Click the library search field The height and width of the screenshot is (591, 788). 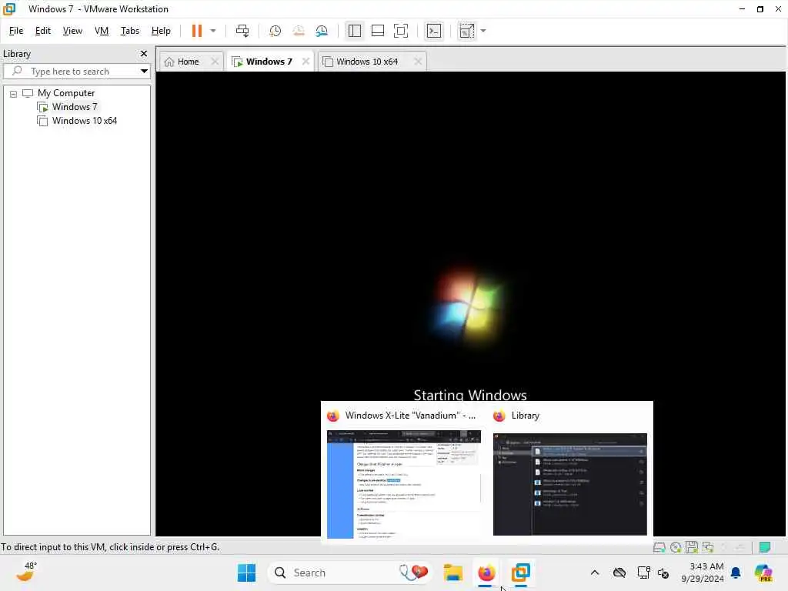(77, 72)
